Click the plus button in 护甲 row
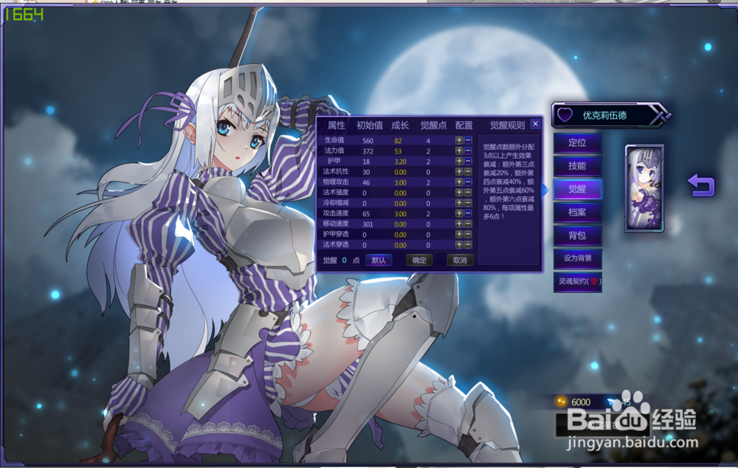 click(x=459, y=161)
